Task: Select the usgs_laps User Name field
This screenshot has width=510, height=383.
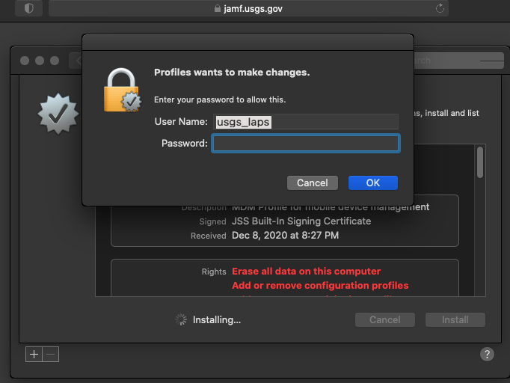Action: point(306,122)
